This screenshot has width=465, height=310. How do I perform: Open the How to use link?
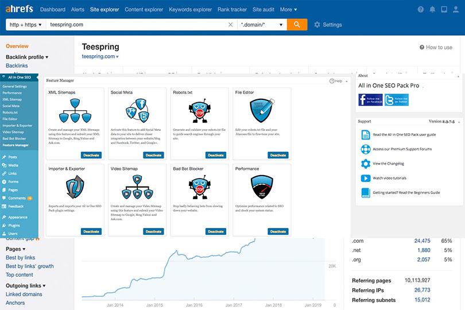pos(436,47)
